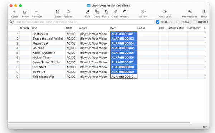The image size is (215, 133).
Task: Click ISRC cell AUAP08800008
Action: click(124, 67)
